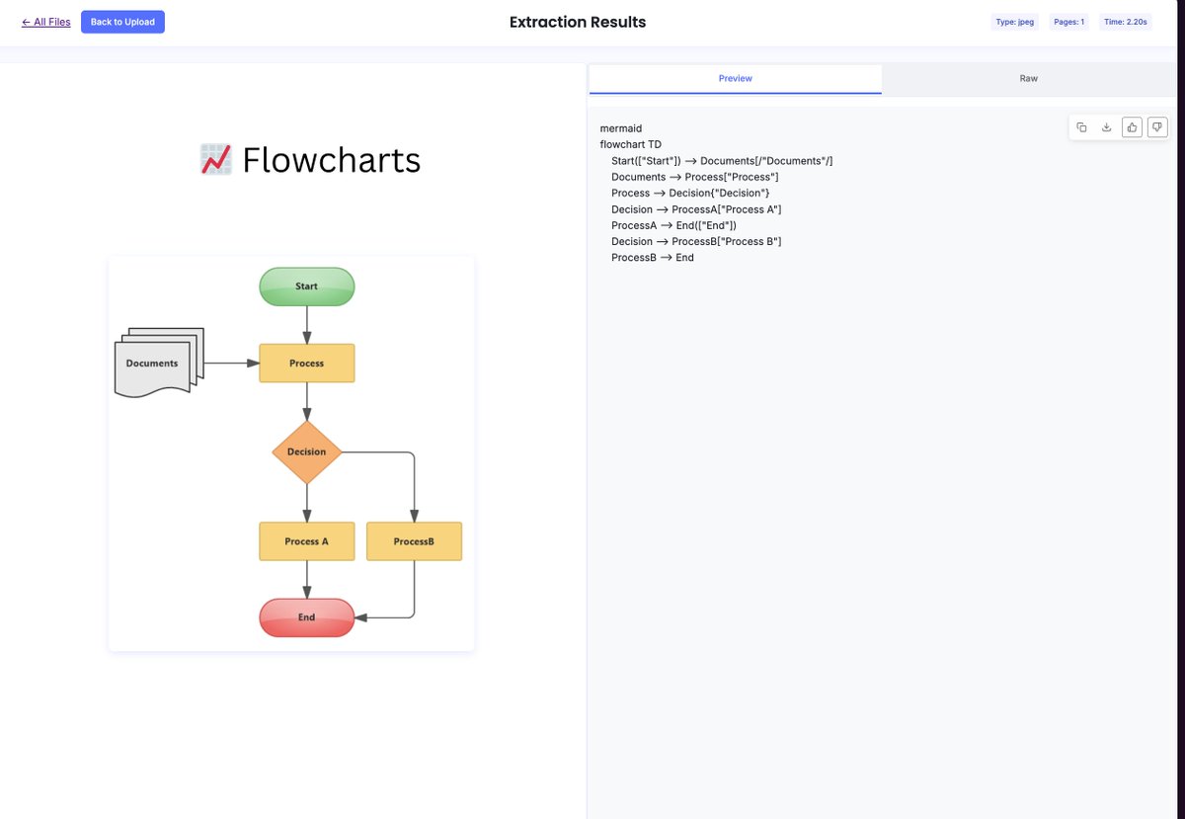Click the green Start node
Viewport: 1185px width, 819px height.
tap(306, 287)
